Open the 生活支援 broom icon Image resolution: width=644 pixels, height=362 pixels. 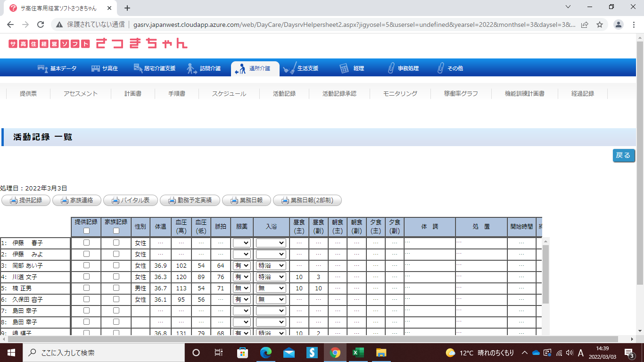click(x=289, y=68)
